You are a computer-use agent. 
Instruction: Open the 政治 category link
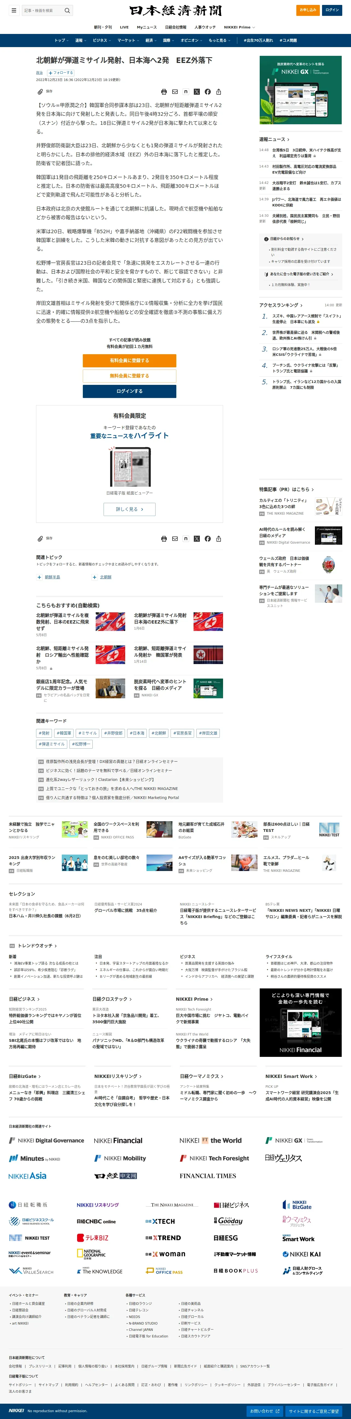tap(40, 73)
